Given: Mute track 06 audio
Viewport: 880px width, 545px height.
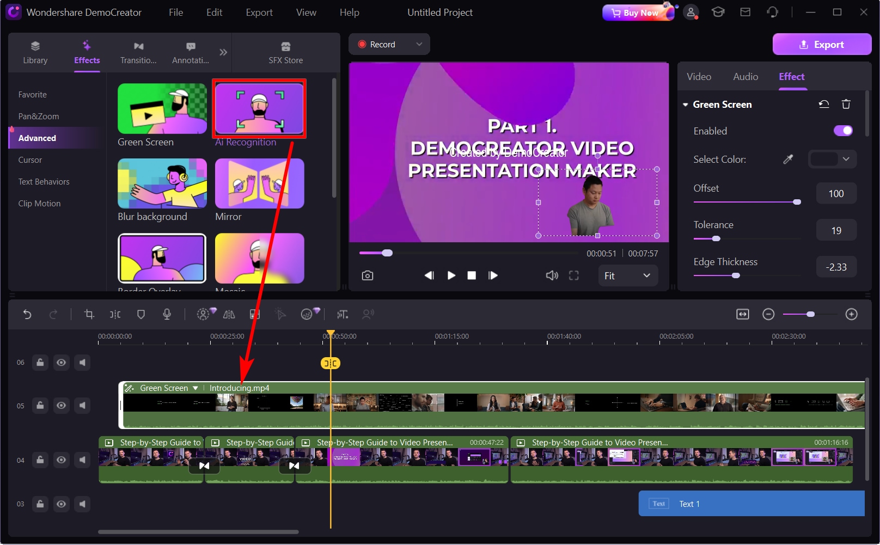Looking at the screenshot, I should click(x=82, y=363).
